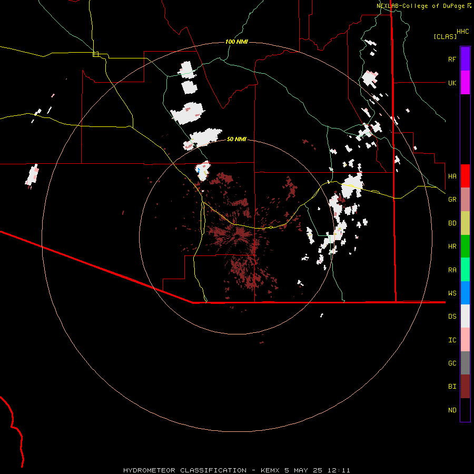The image size is (474, 474).
Task: Pick the RA mint green legend swatch
Action: pyautogui.click(x=465, y=270)
